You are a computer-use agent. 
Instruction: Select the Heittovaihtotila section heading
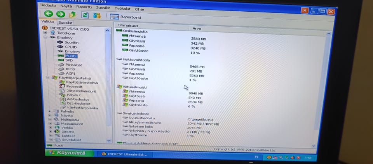point(136,60)
